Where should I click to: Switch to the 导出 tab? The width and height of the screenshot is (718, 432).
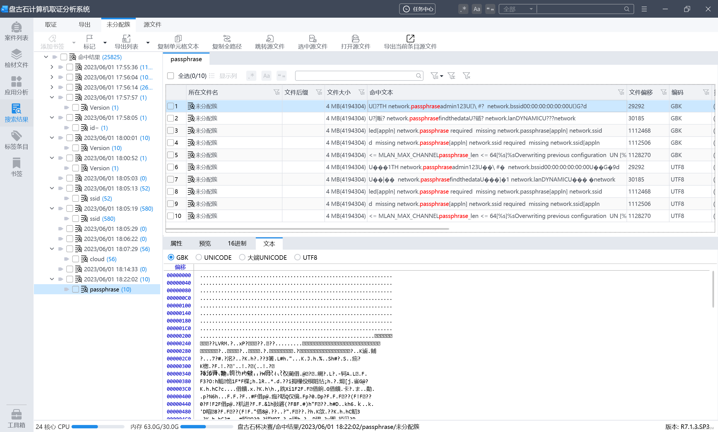(84, 25)
